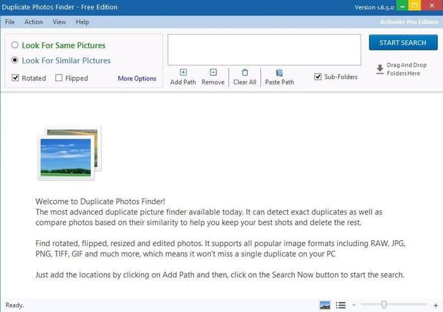
Task: Click the Add Path icon
Action: (x=183, y=72)
